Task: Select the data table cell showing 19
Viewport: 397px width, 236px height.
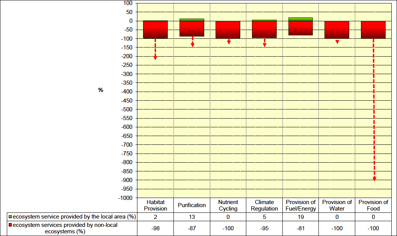Action: coord(301,217)
